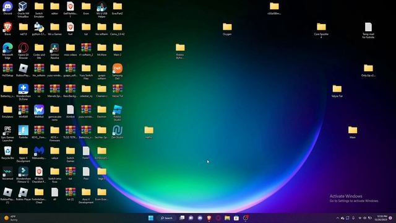Select the Pass text file icon
The width and height of the screenshot is (396, 223).
[86, 173]
